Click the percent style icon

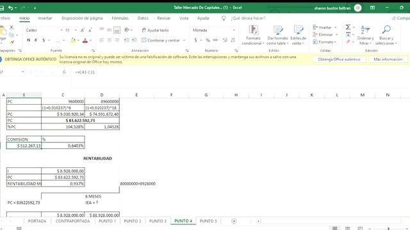[208, 40]
